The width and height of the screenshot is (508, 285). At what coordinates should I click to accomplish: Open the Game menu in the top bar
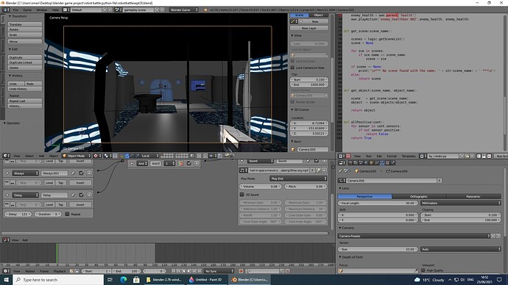click(x=27, y=10)
